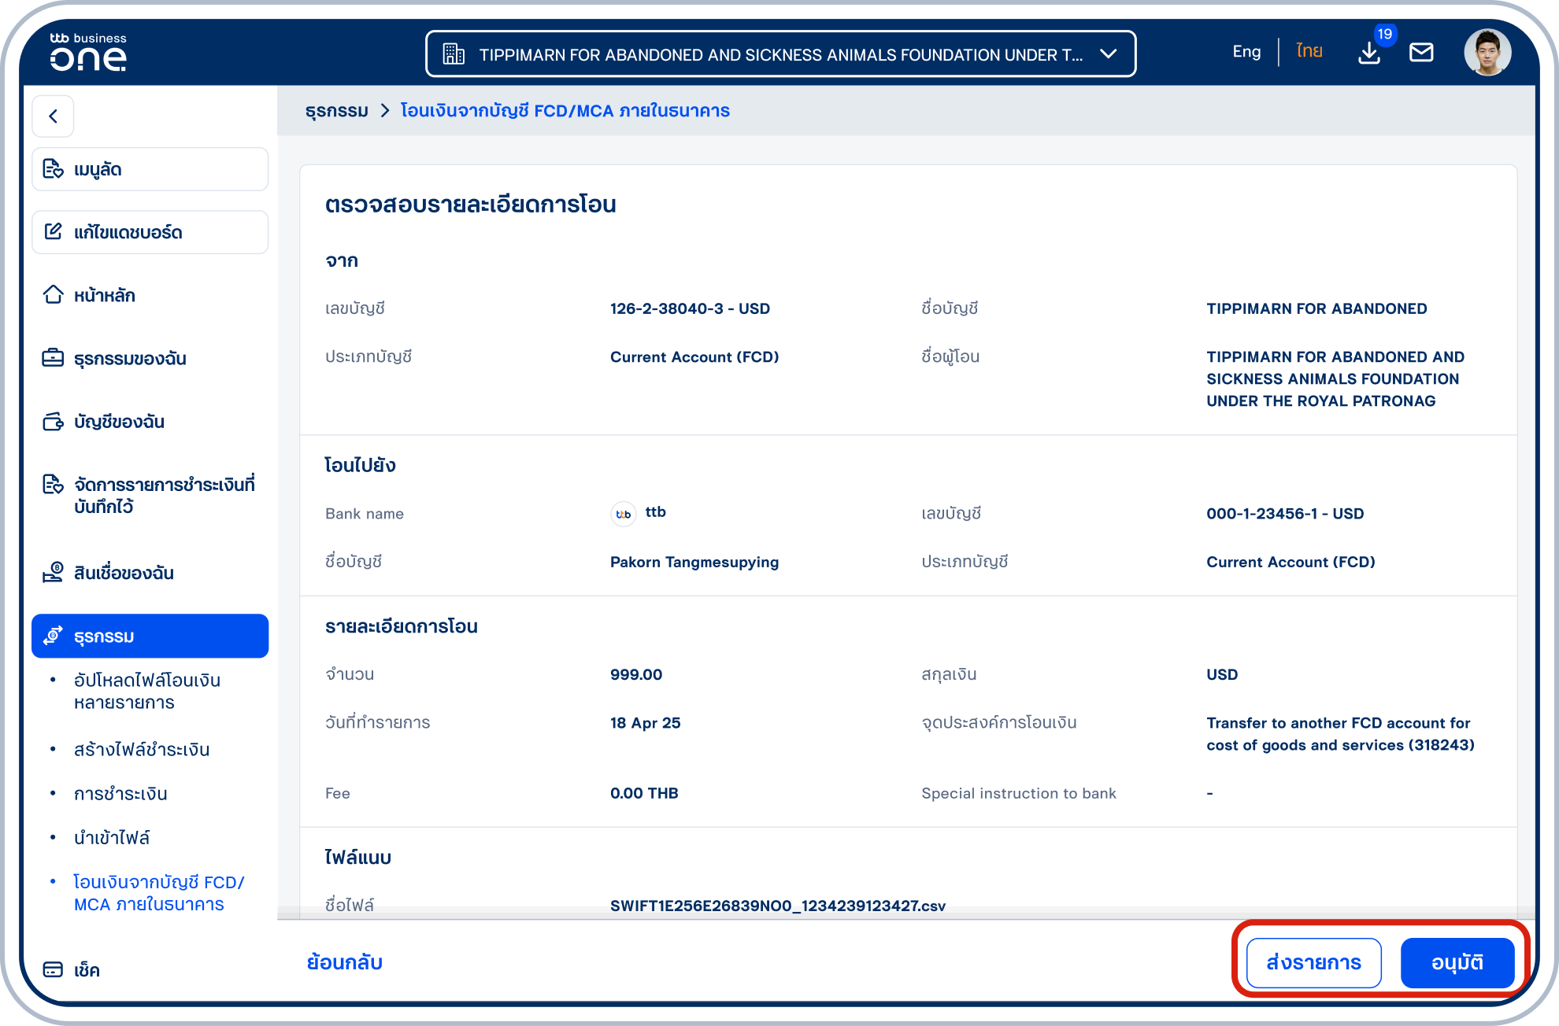This screenshot has height=1026, width=1559.
Task: Click the ย้อนกลับ back link
Action: (x=345, y=962)
